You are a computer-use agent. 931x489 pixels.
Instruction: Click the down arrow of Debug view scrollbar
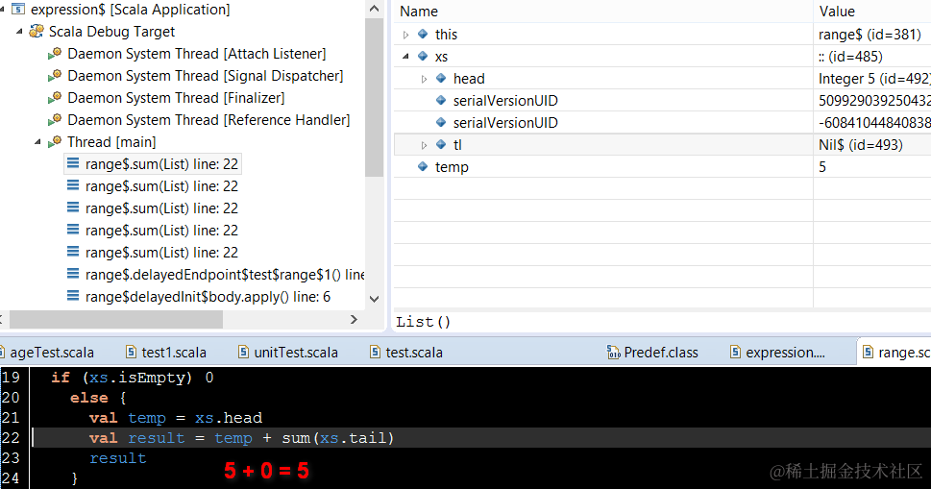click(374, 299)
